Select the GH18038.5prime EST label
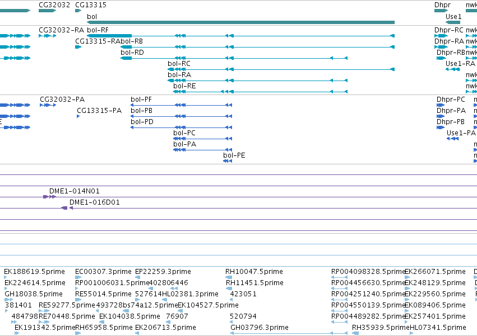Screen dimensions: 477x336 pyautogui.click(x=34, y=294)
